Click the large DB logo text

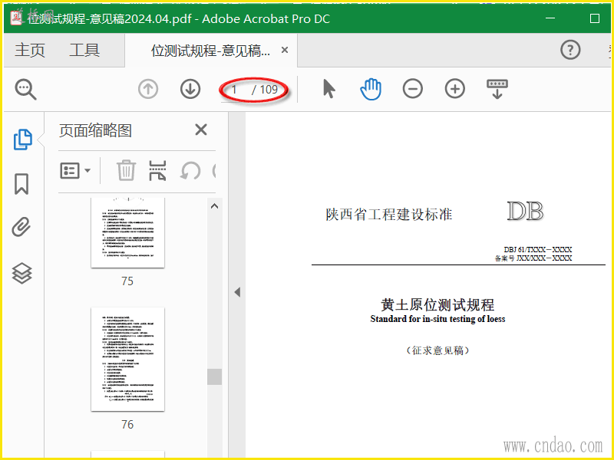click(x=526, y=212)
